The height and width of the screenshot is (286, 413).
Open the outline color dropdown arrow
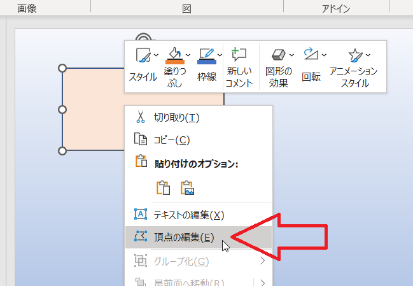coord(220,55)
